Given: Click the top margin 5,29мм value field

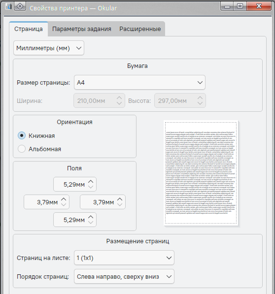Looking at the screenshot, I should pyautogui.click(x=75, y=184).
